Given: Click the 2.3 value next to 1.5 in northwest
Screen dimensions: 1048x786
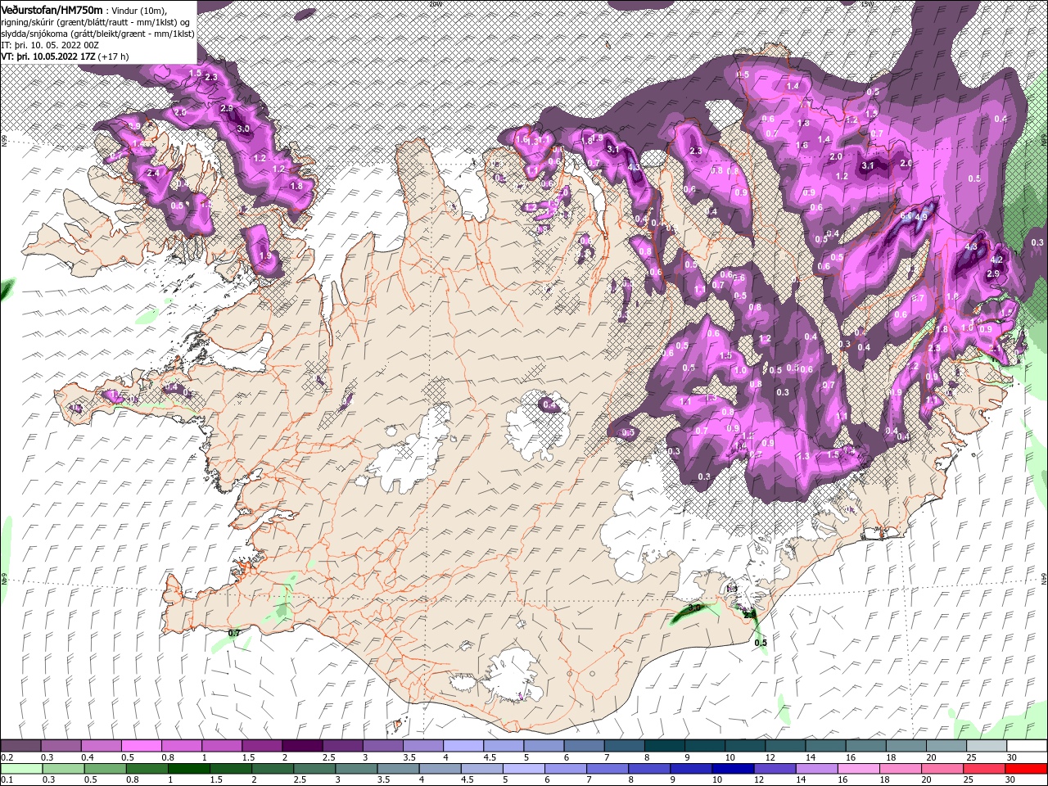Looking at the screenshot, I should coord(211,77).
